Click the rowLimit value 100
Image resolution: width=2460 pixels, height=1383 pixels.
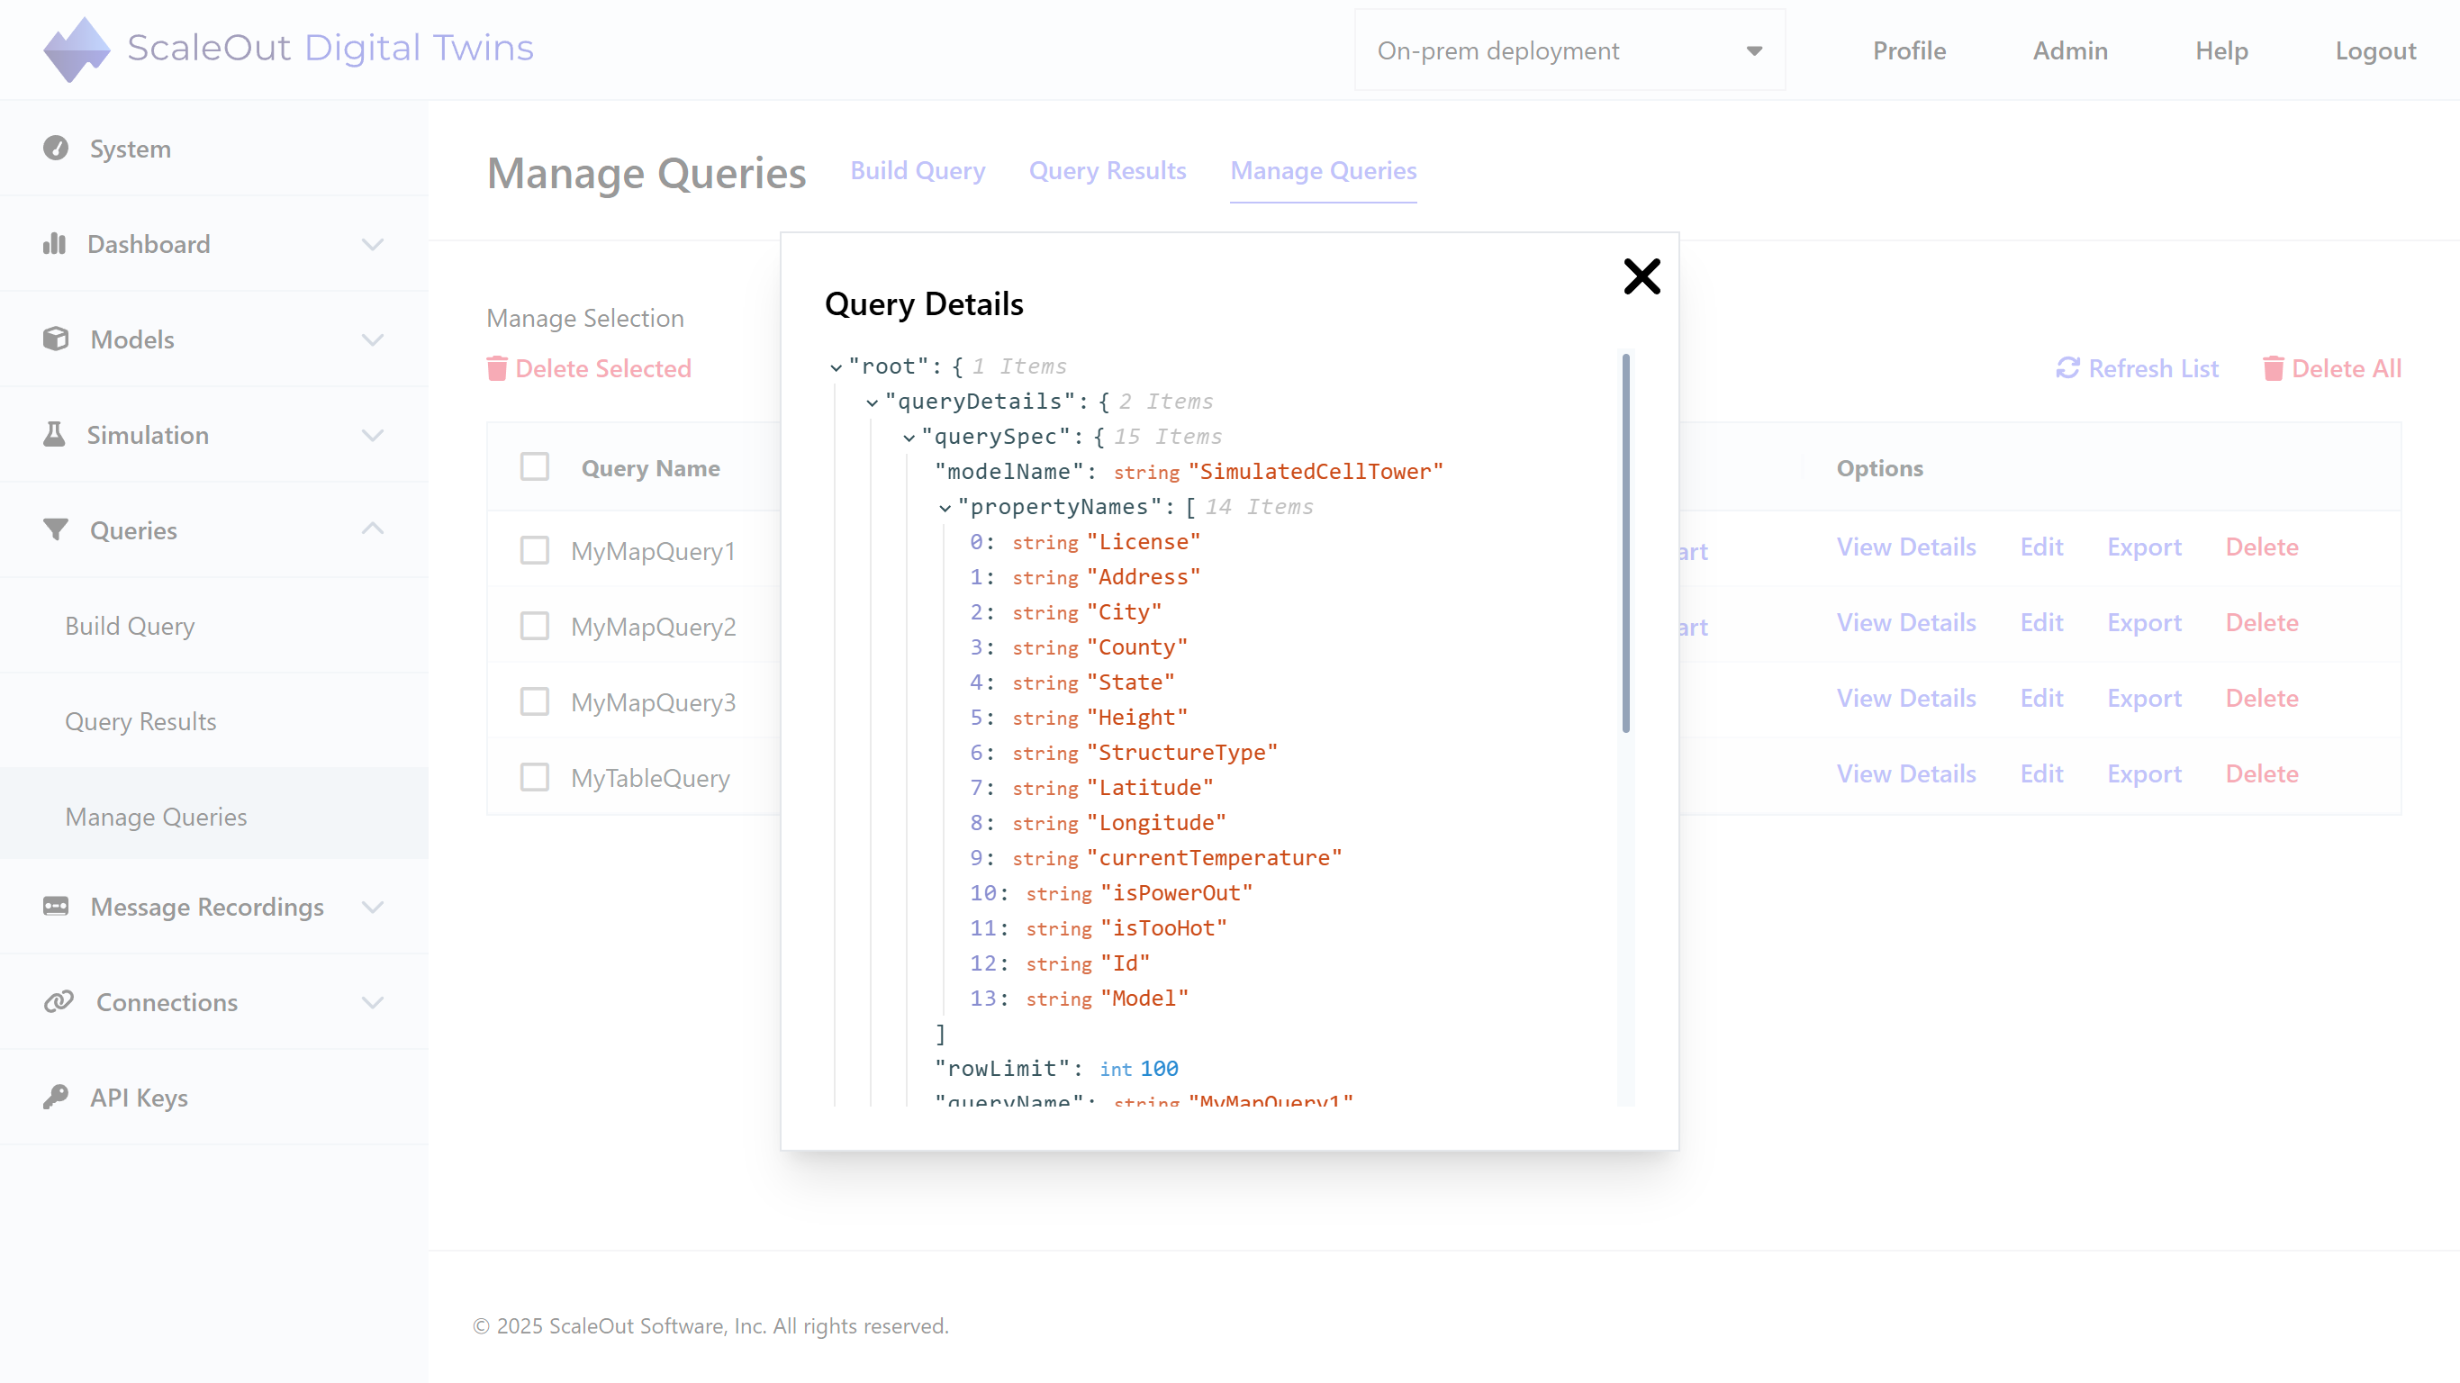point(1160,1069)
